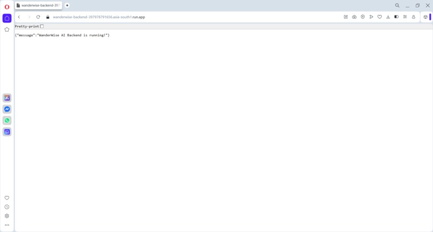This screenshot has width=433, height=232.
Task: Go forward using the forward arrow
Action: (x=29, y=17)
